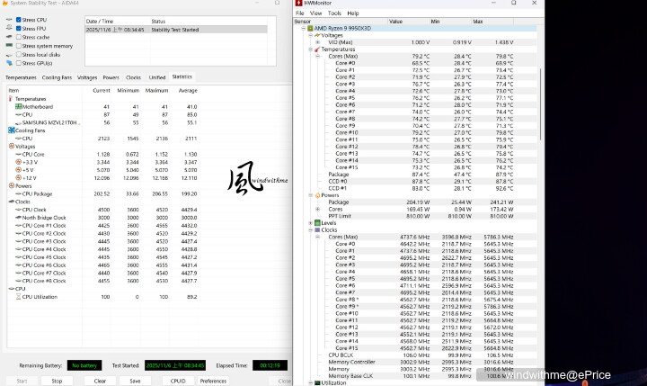Click the Voltages lightning icon in HWMonitor
The height and width of the screenshot is (386, 647).
point(317,35)
